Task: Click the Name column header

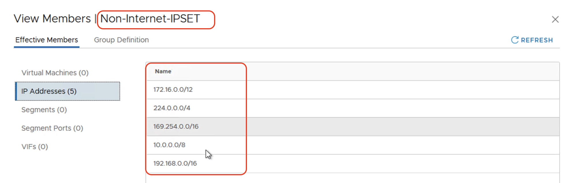Action: click(x=163, y=71)
